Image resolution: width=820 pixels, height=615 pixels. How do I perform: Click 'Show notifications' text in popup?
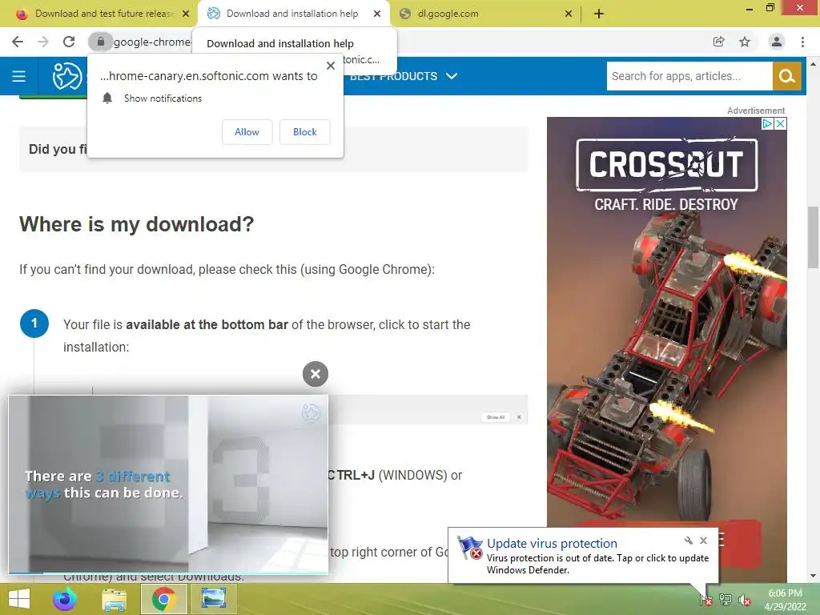pos(163,98)
